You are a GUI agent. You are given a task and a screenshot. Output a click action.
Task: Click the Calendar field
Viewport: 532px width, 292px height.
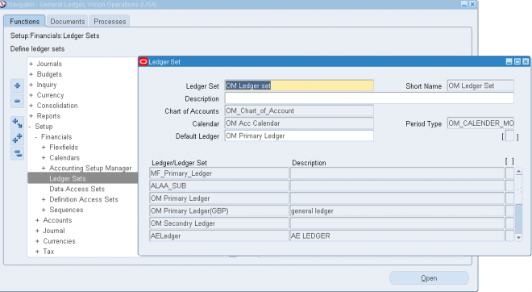pyautogui.click(x=299, y=123)
